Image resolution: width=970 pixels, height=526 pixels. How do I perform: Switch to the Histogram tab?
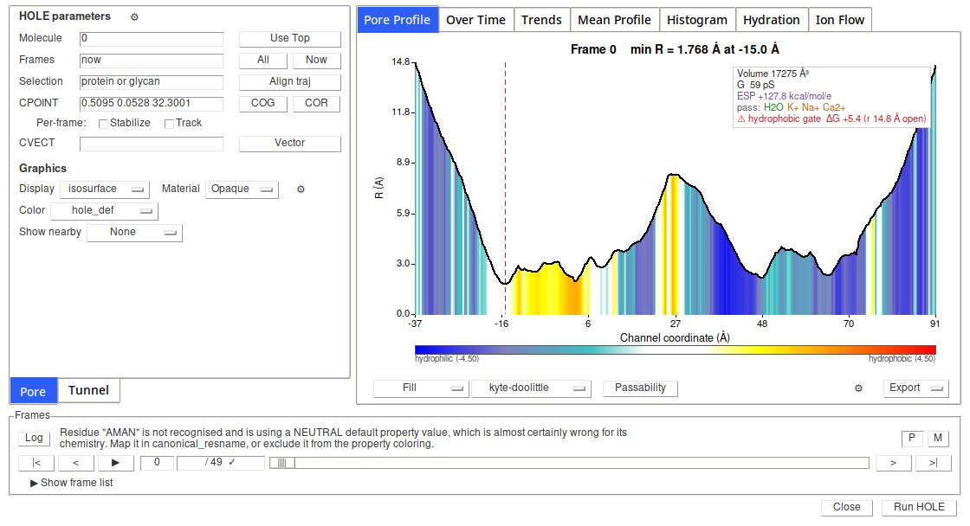click(697, 20)
